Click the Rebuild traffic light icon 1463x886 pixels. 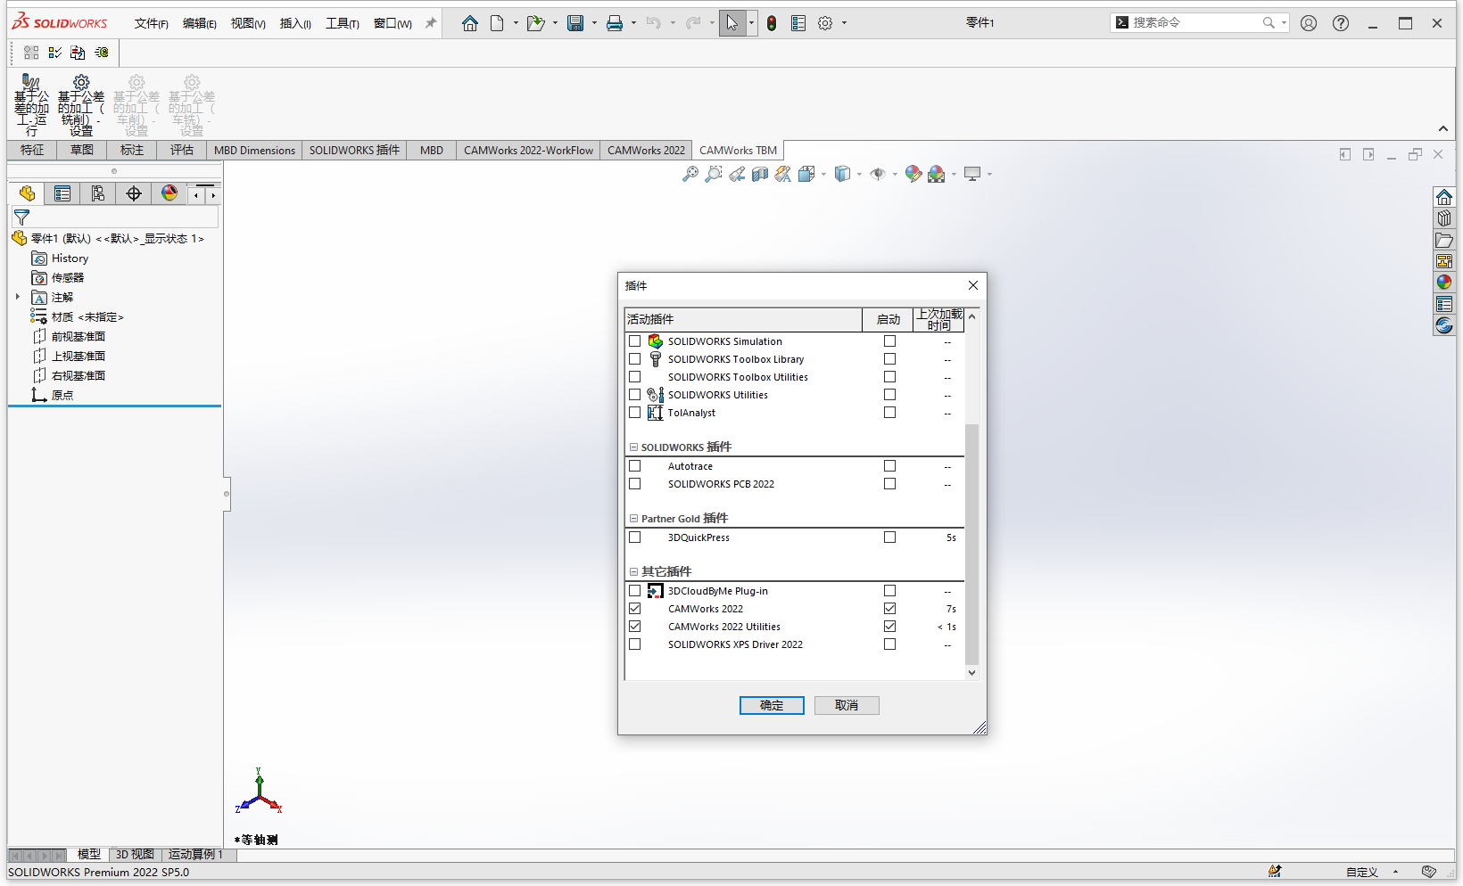tap(772, 23)
